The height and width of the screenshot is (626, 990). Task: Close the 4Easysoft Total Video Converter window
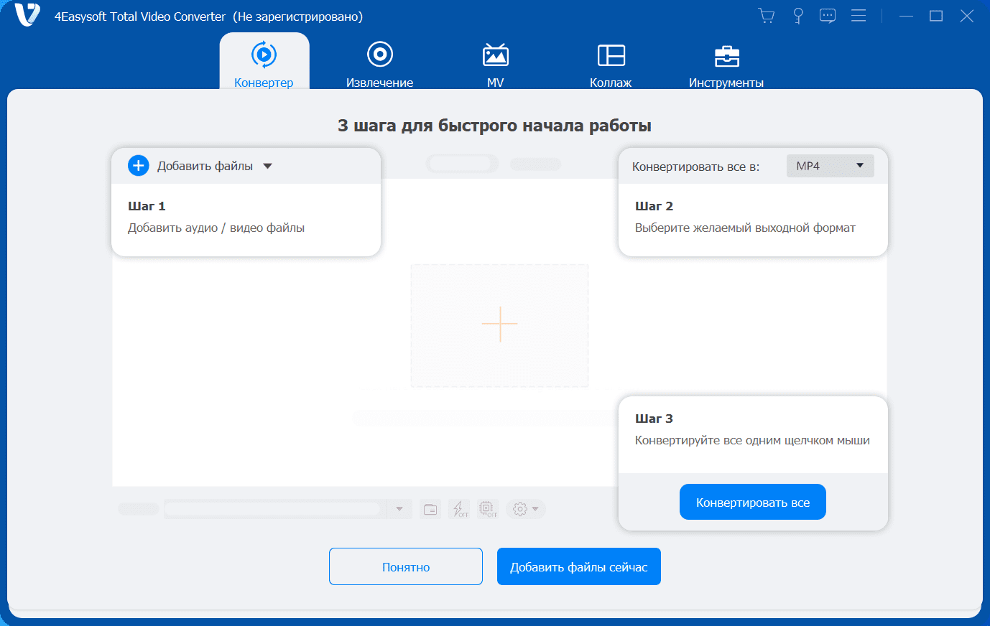pos(967,16)
